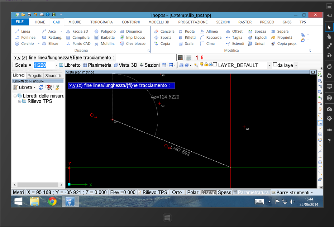
Task: Open the Scala 1:200 dropdown
Action: click(x=57, y=65)
